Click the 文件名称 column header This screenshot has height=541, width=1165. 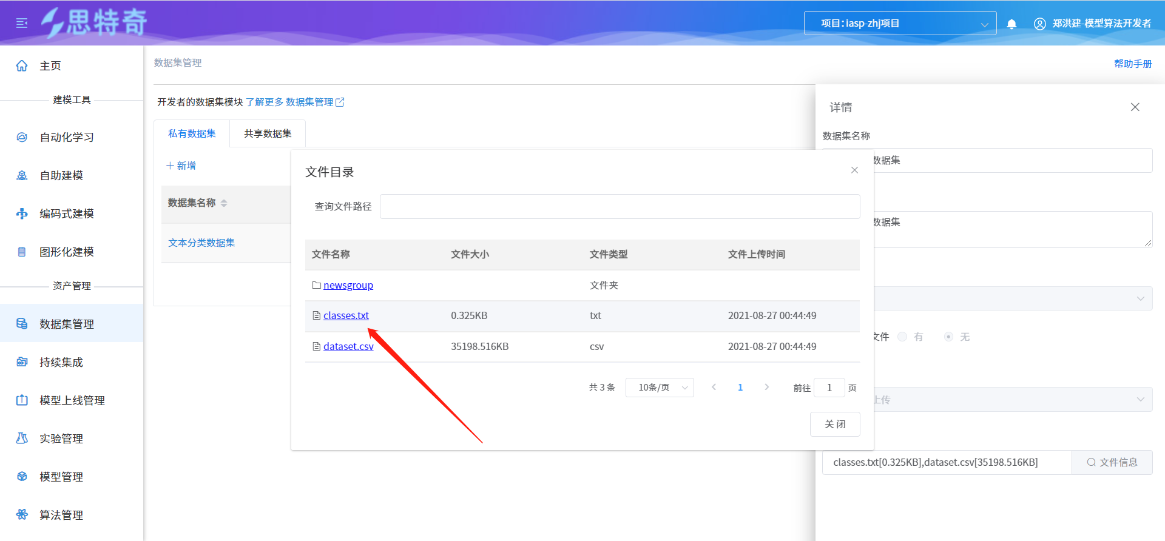[331, 254]
